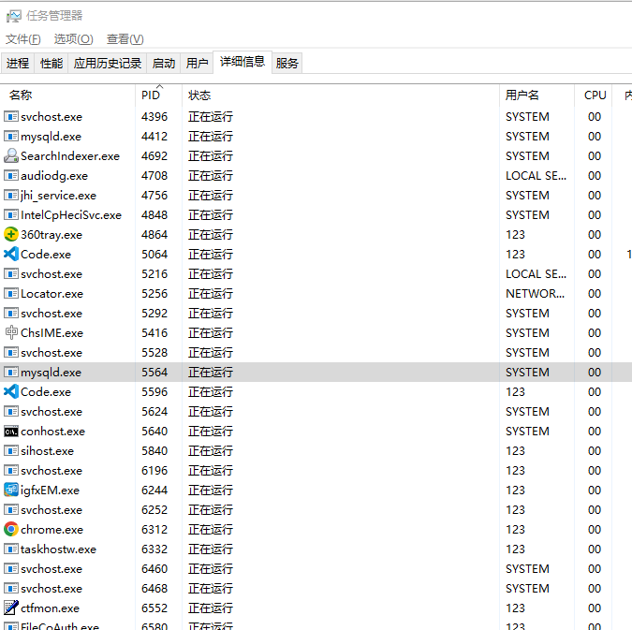
Task: Click the igfxEM.exe graphics icon
Action: tap(11, 490)
